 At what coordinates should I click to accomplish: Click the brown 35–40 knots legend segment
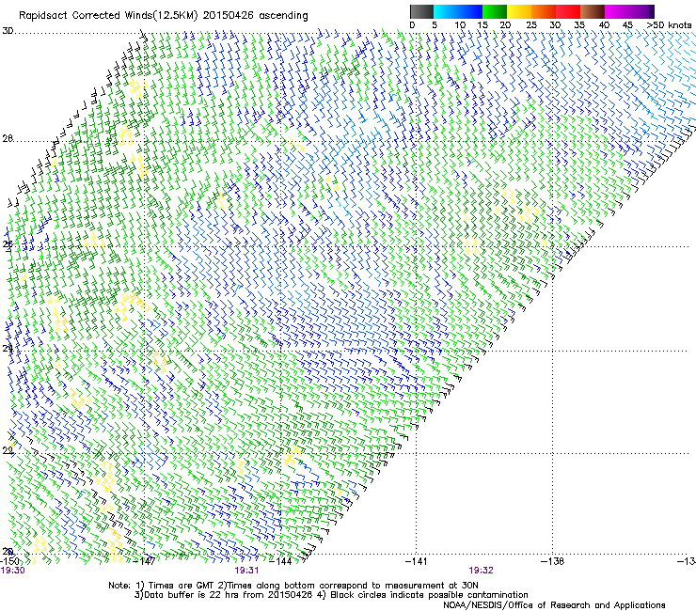tap(593, 11)
